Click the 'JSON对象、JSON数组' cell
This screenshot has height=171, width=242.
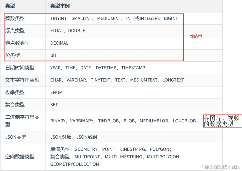point(134,137)
